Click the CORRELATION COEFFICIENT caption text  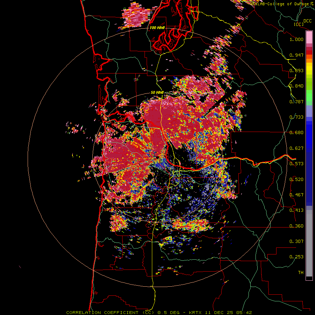103,313
